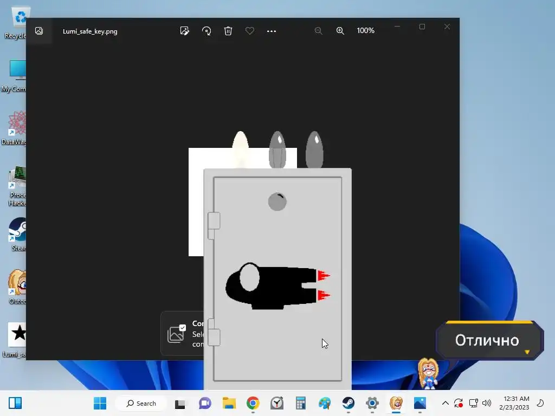Delete the image using the trash icon
The height and width of the screenshot is (416, 555).
[228, 31]
